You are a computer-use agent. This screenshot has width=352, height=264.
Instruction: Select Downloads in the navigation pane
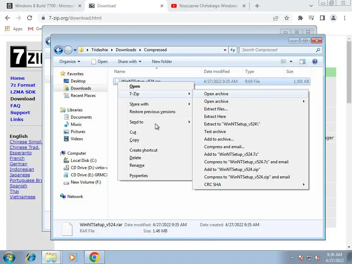coord(81,88)
